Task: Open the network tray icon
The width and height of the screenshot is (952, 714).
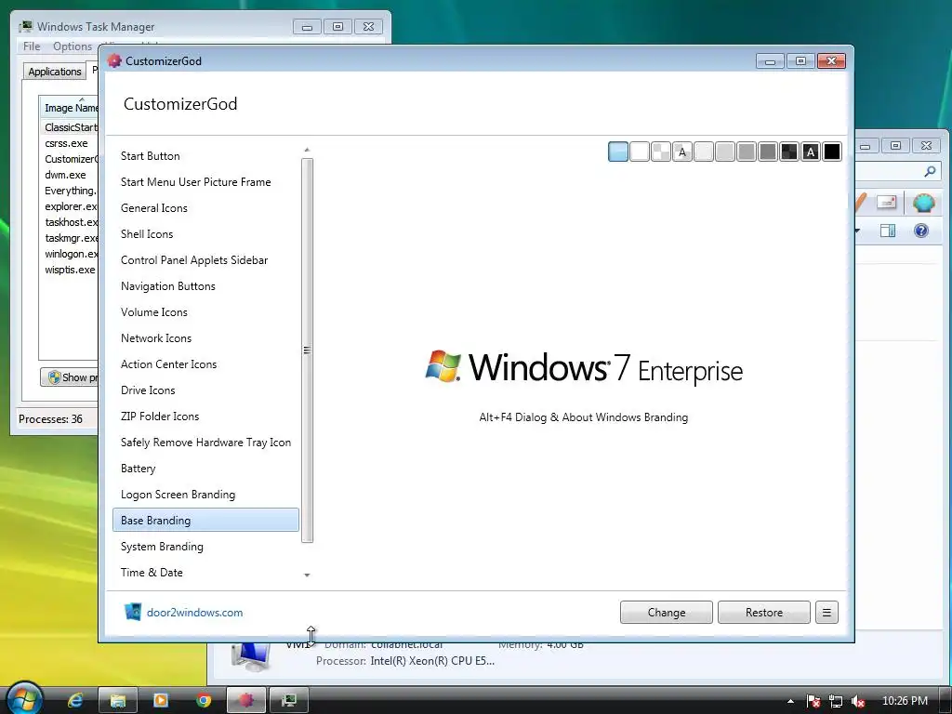Action: (836, 701)
